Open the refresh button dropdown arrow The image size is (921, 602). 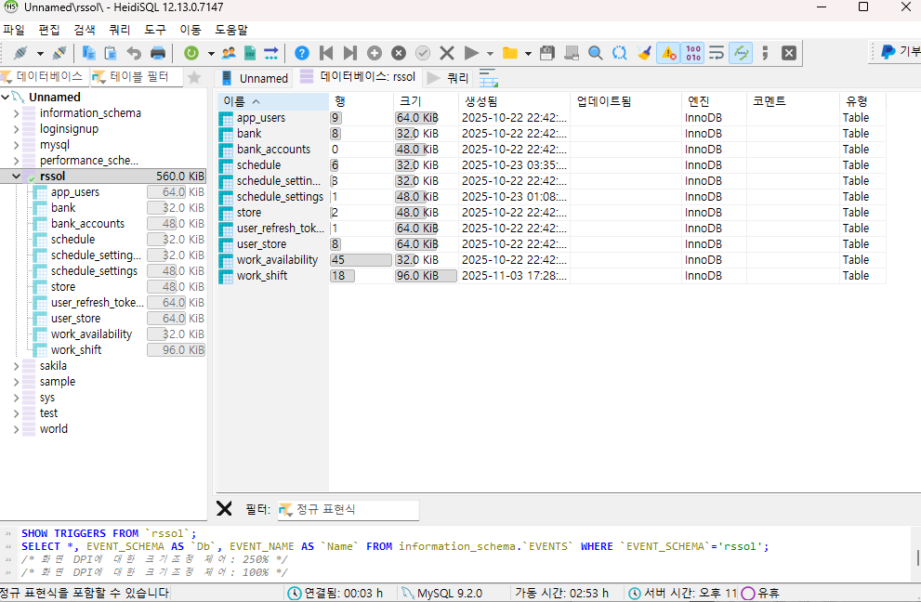(x=211, y=54)
